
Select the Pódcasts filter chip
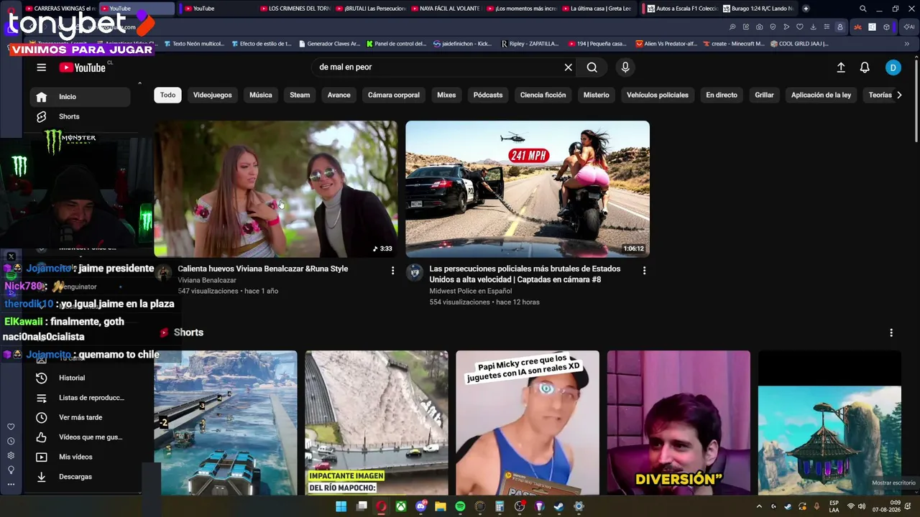click(x=488, y=95)
